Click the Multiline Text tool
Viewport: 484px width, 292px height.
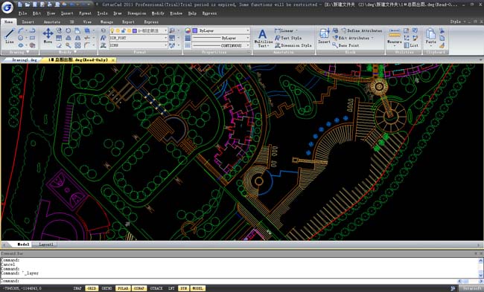[263, 38]
